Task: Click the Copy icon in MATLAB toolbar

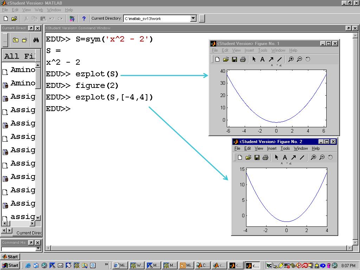Action: pos(35,19)
